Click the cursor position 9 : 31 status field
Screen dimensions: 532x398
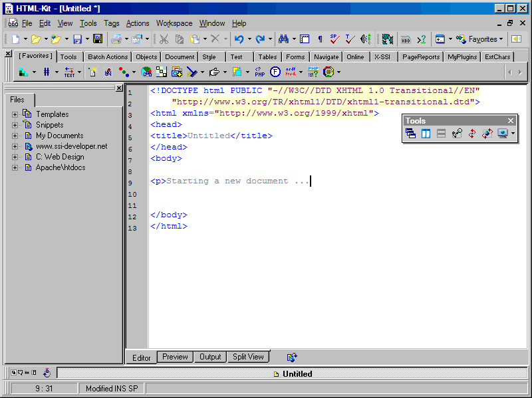[x=44, y=389]
